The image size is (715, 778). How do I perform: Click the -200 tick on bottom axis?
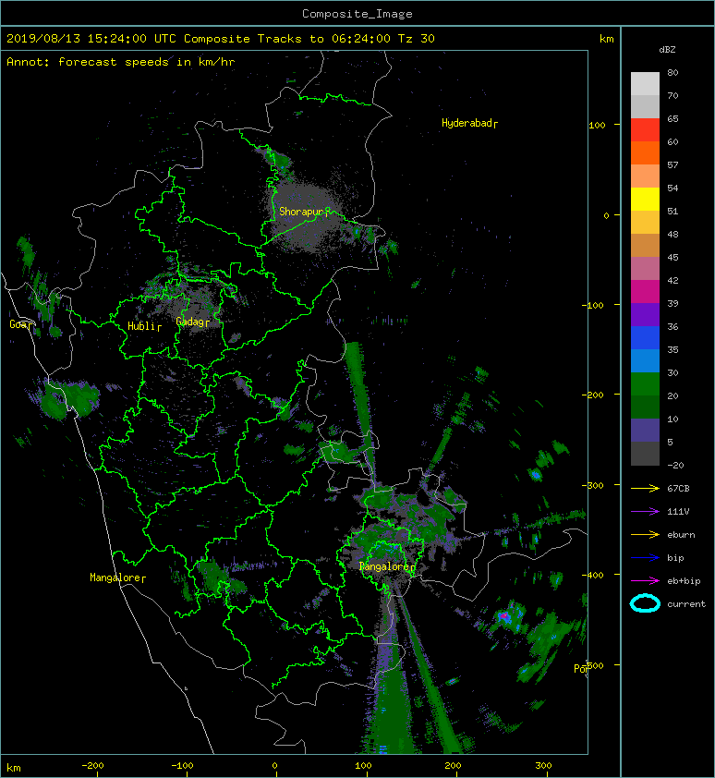[x=92, y=766]
